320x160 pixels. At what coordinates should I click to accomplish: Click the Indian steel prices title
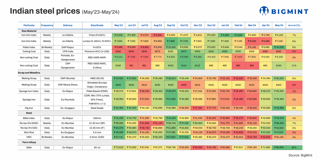(45, 11)
